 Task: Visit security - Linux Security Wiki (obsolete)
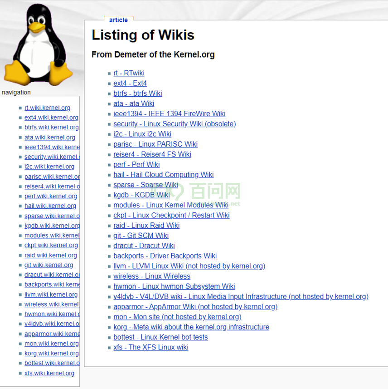point(175,124)
